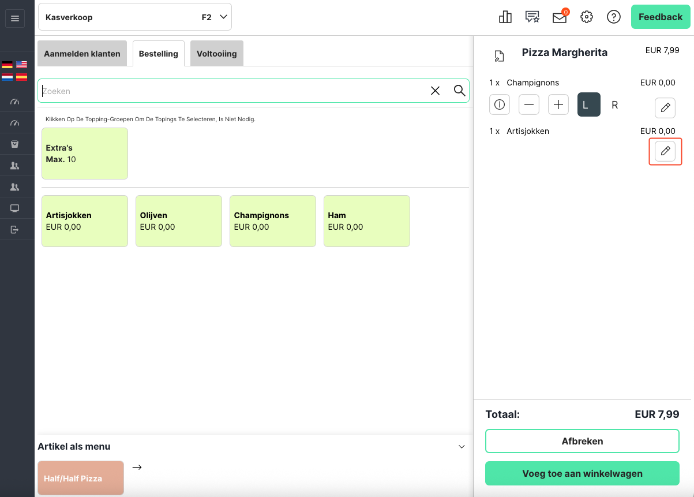Click Voeg toe aan winkelwagen button
Viewport: 694px width, 497px height.
(582, 473)
